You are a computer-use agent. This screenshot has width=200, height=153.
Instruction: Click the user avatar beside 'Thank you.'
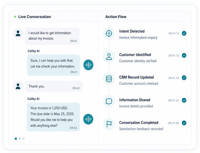[18, 86]
